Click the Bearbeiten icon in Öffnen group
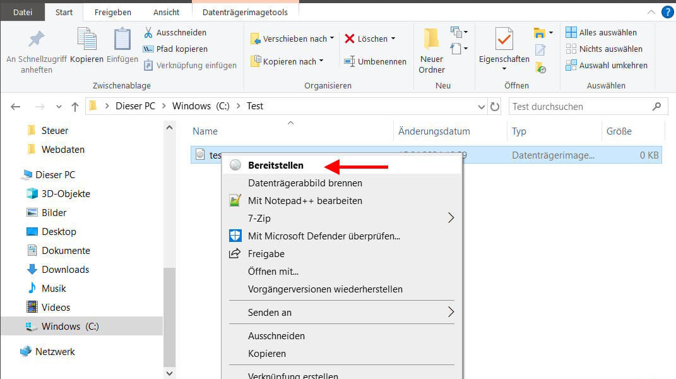Screen dimensions: 676x379 (x=540, y=50)
